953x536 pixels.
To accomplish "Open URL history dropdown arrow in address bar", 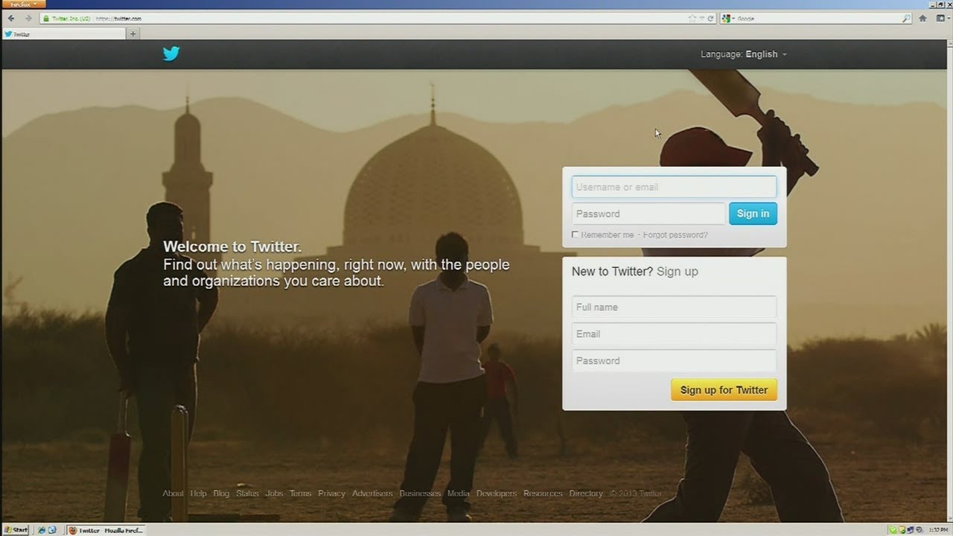I will click(x=701, y=19).
